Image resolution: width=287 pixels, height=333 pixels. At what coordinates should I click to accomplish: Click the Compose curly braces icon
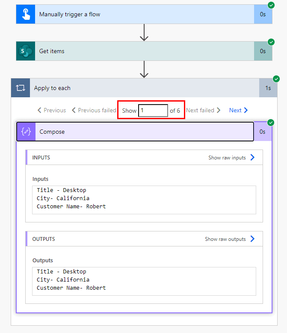tap(26, 132)
